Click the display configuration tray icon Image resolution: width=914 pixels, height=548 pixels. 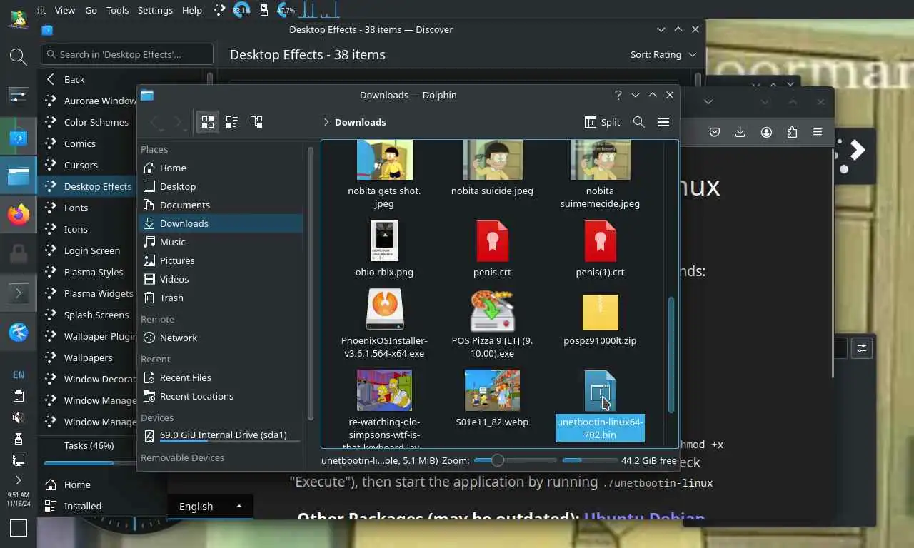19,460
